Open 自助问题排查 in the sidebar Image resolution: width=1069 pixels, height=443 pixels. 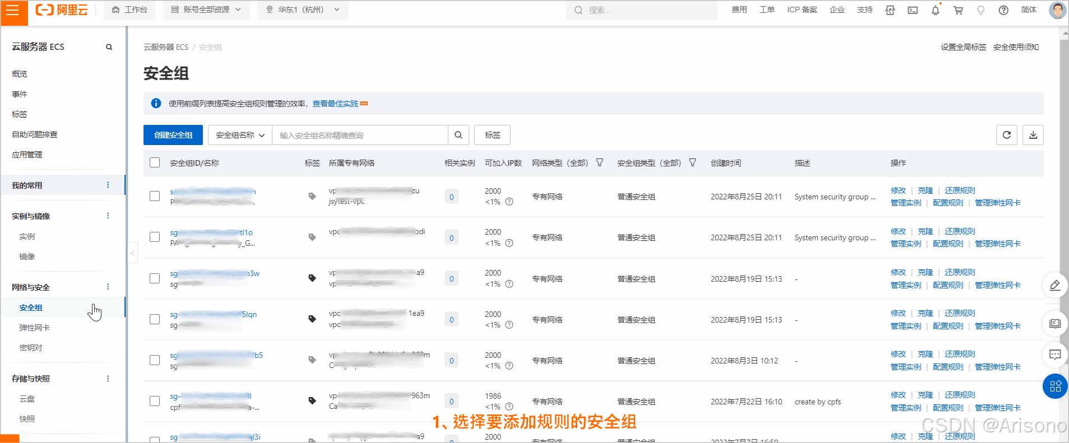coord(35,134)
